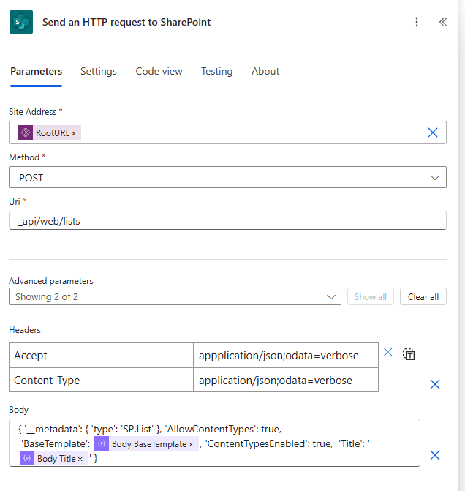The image size is (465, 491).
Task: Expand the Advanced parameters dropdown
Action: click(175, 296)
